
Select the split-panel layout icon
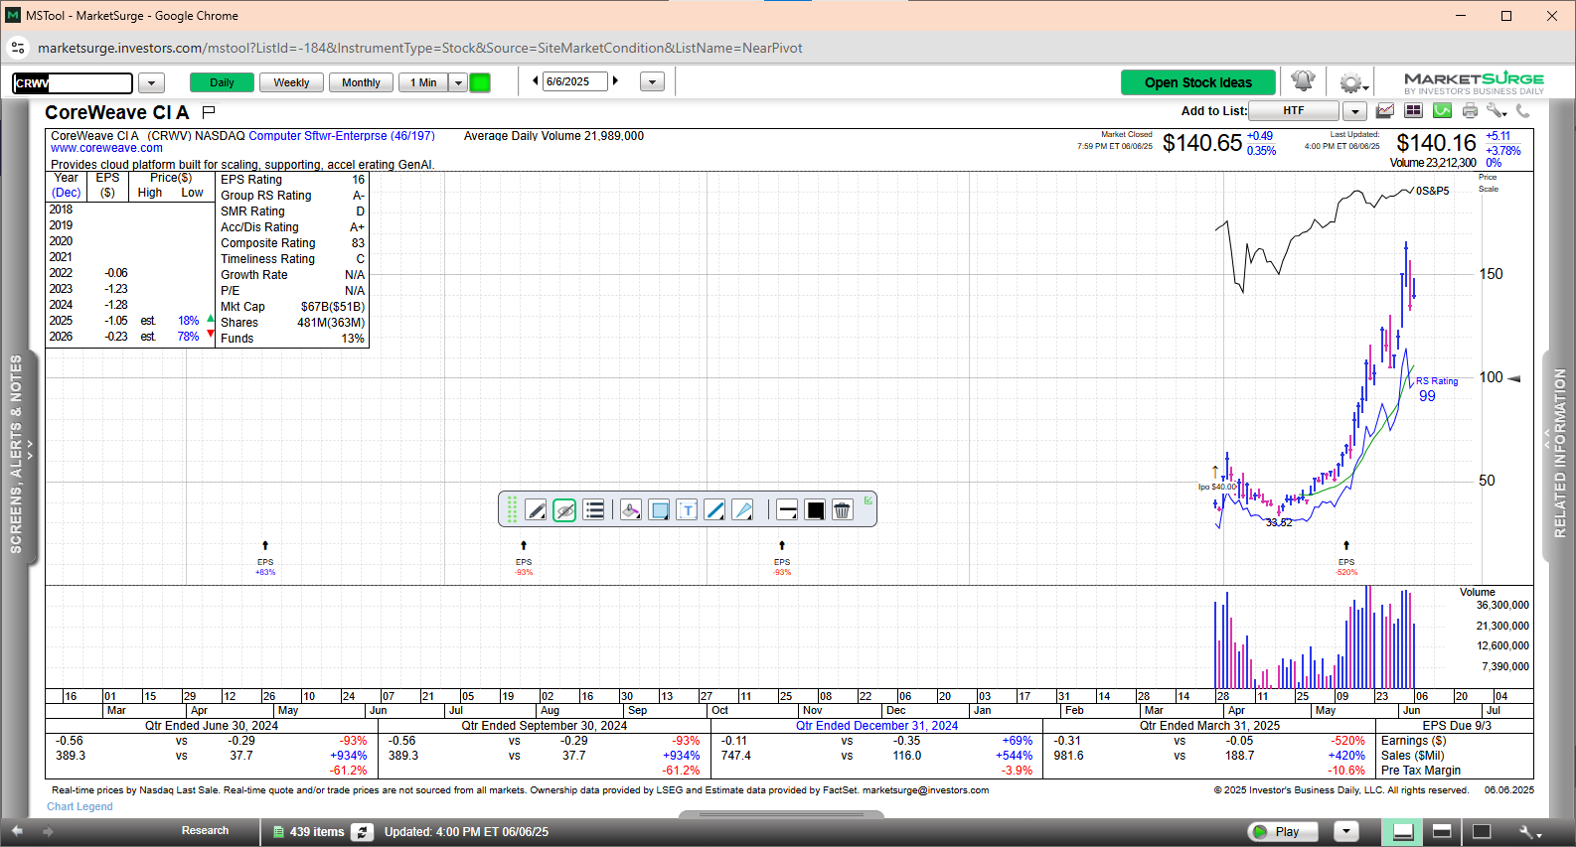coord(1442,832)
